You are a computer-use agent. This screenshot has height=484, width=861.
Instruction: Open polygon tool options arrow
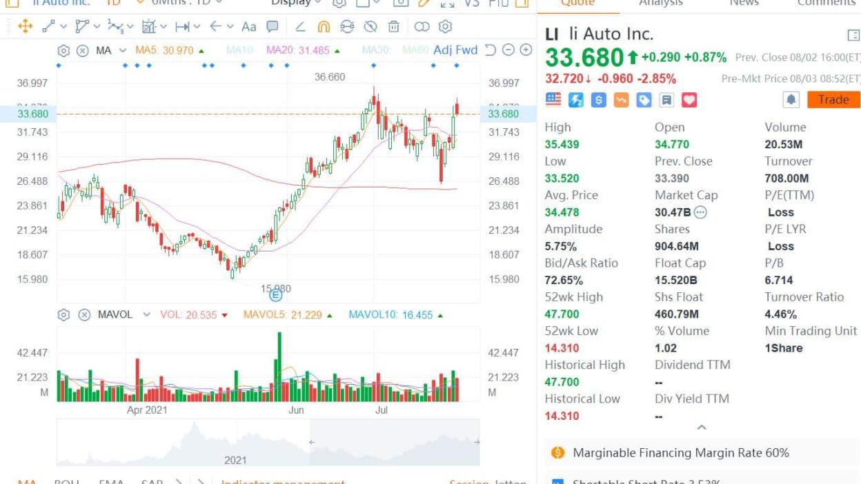click(97, 27)
